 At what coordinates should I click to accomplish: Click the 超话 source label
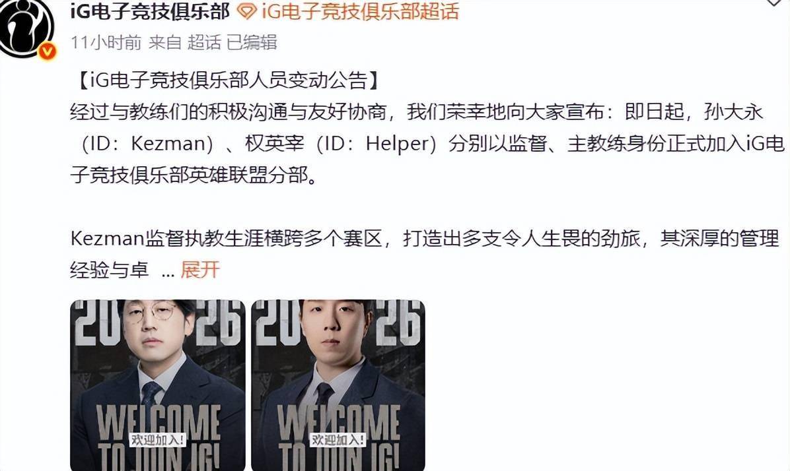[204, 43]
